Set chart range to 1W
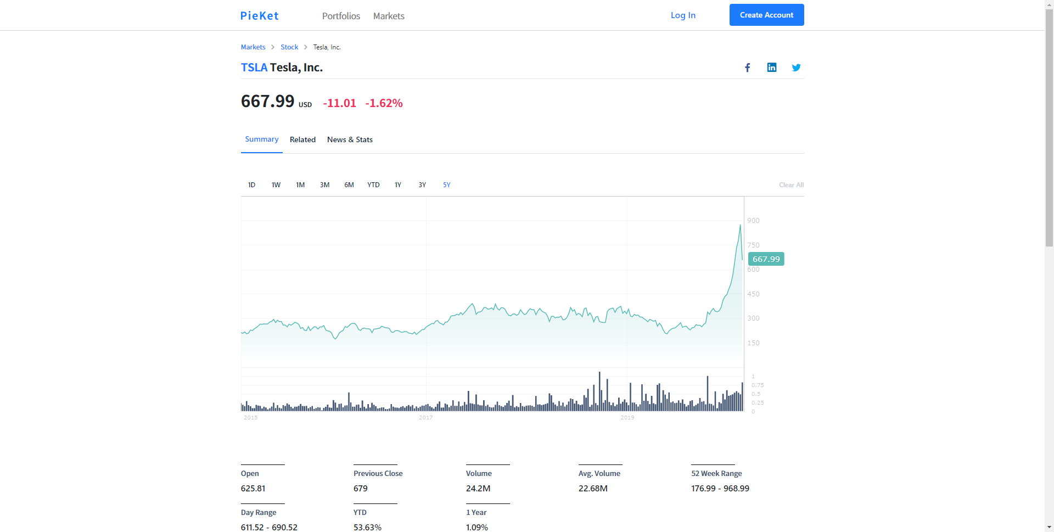1054x532 pixels. (x=276, y=185)
